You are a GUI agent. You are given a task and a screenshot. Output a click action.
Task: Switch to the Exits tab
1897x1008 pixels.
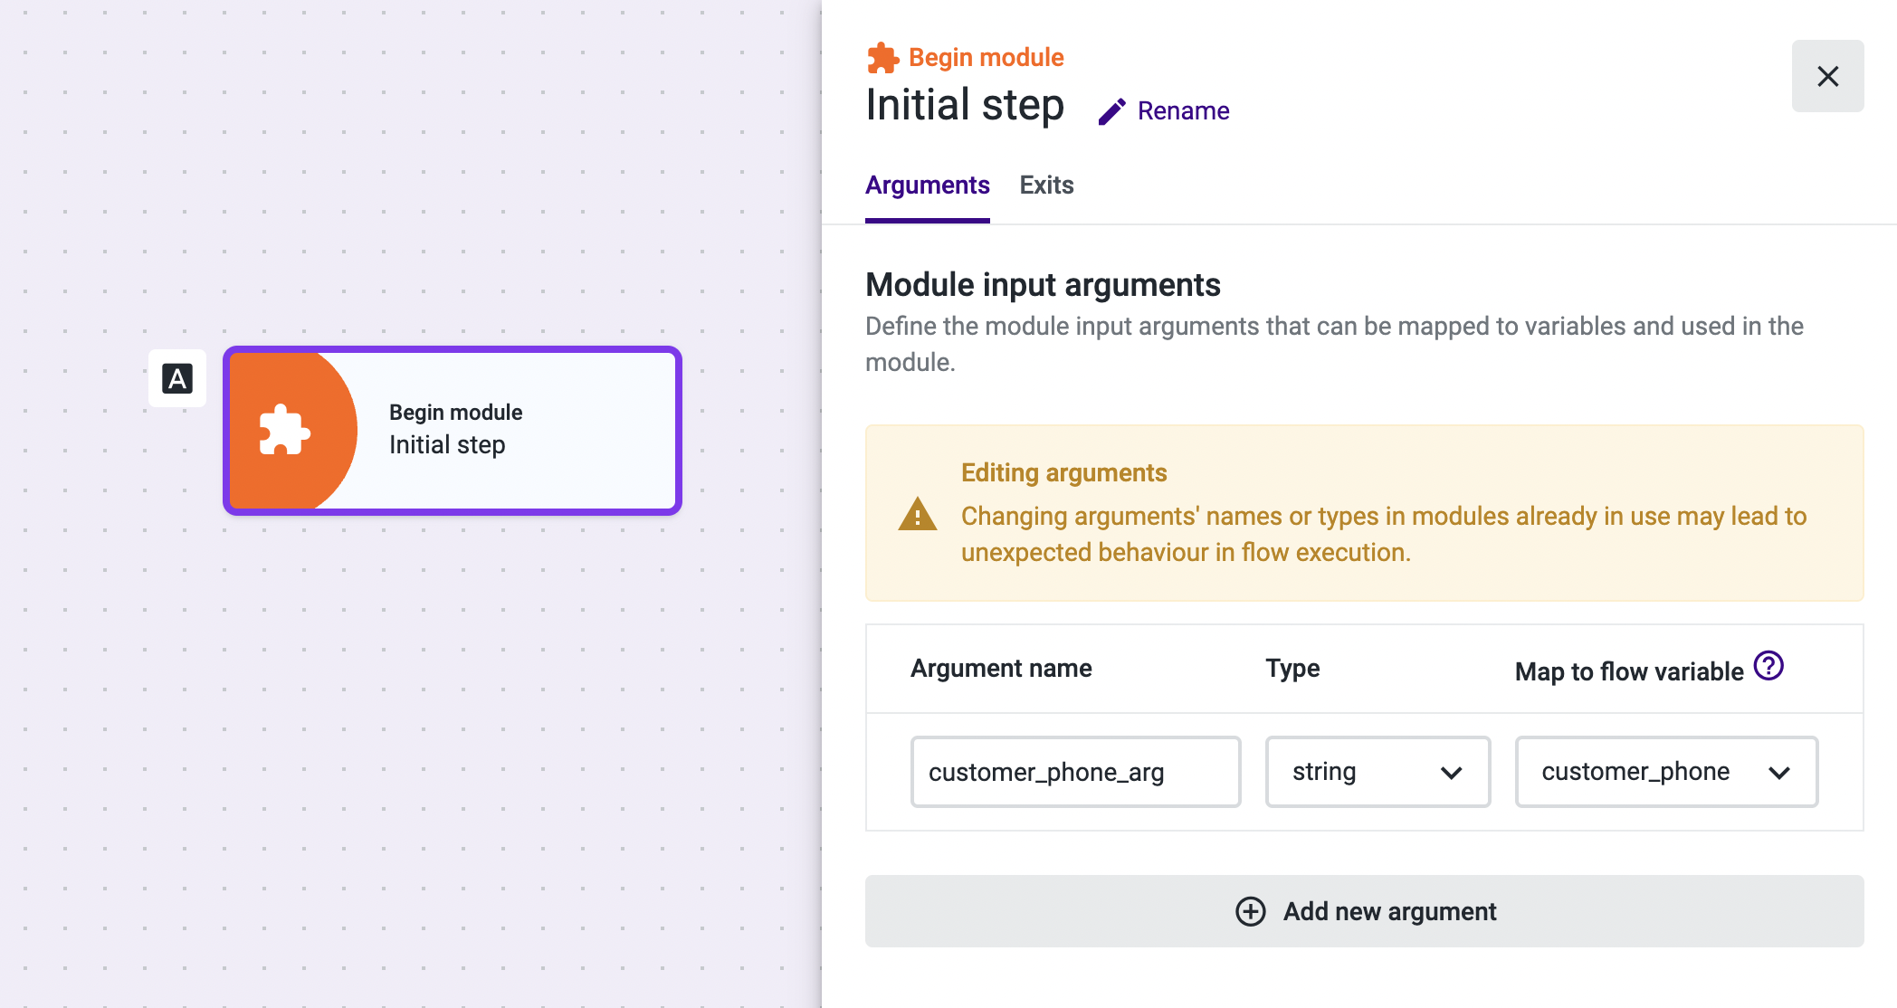[1046, 185]
